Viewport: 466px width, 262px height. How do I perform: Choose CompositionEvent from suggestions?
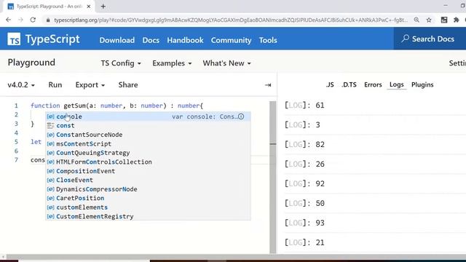pyautogui.click(x=148, y=171)
